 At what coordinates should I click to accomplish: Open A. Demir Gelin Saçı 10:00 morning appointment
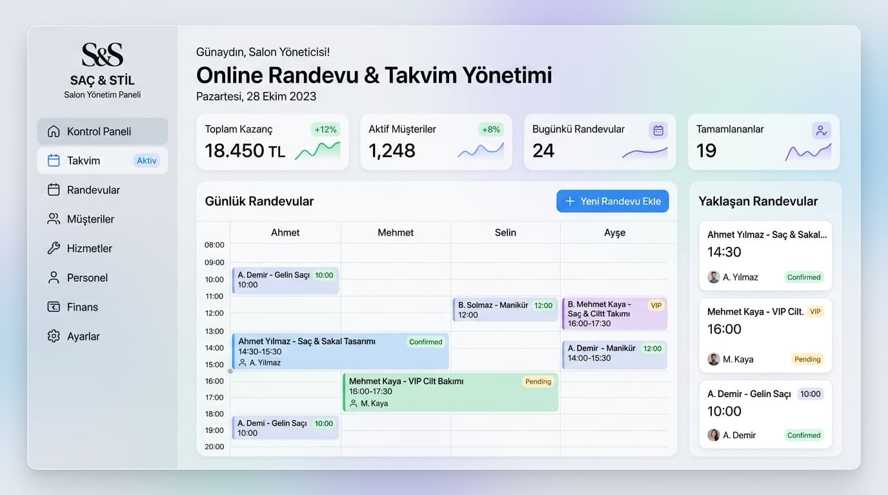pyautogui.click(x=285, y=280)
